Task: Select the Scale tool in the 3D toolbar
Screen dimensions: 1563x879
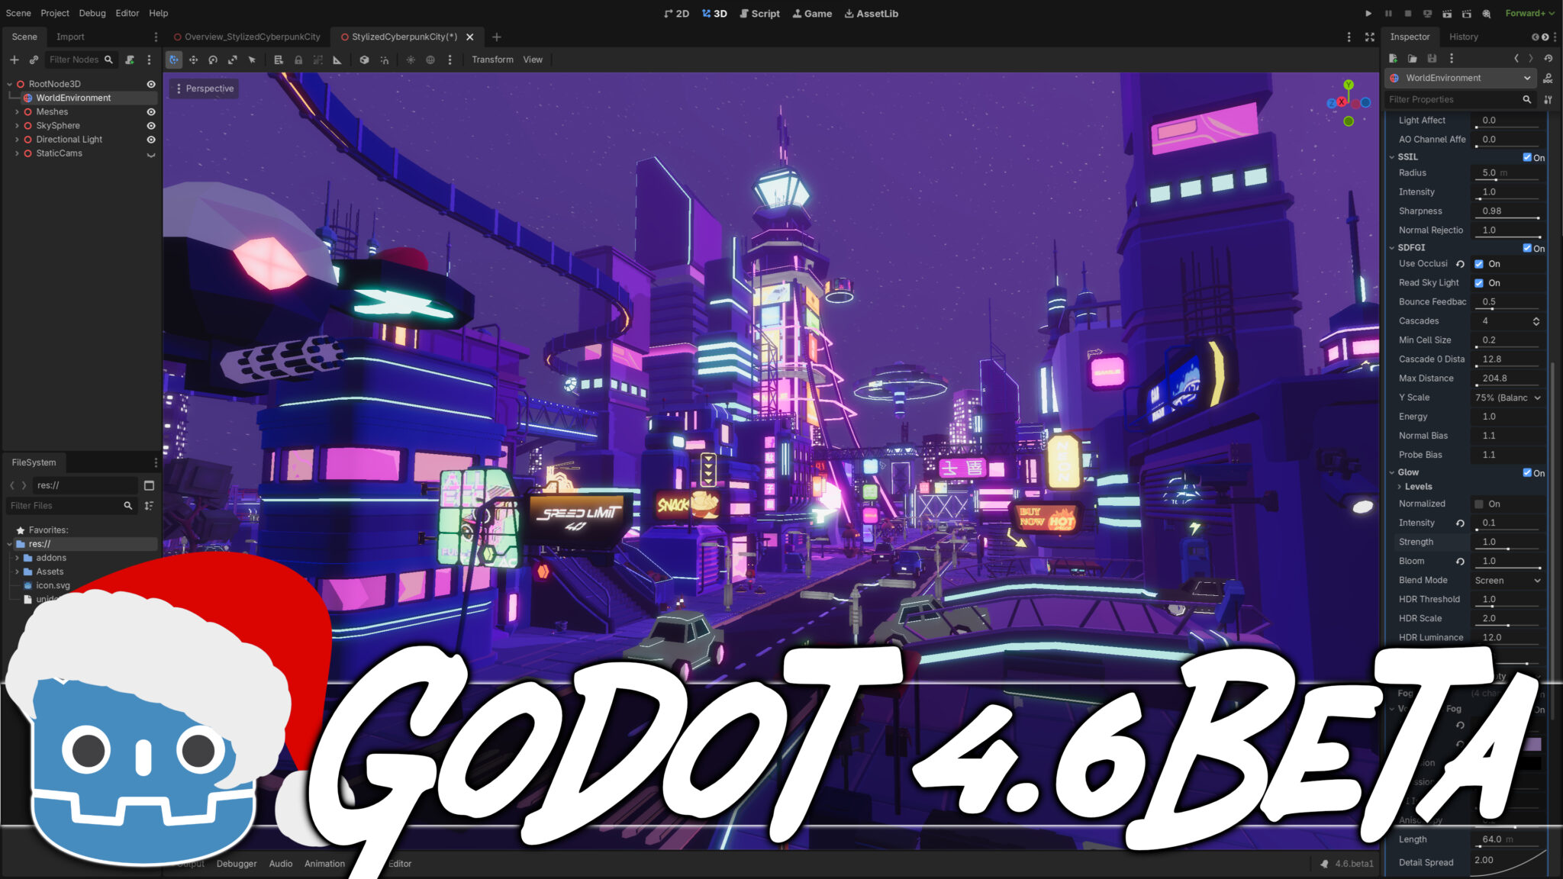Action: pos(234,60)
